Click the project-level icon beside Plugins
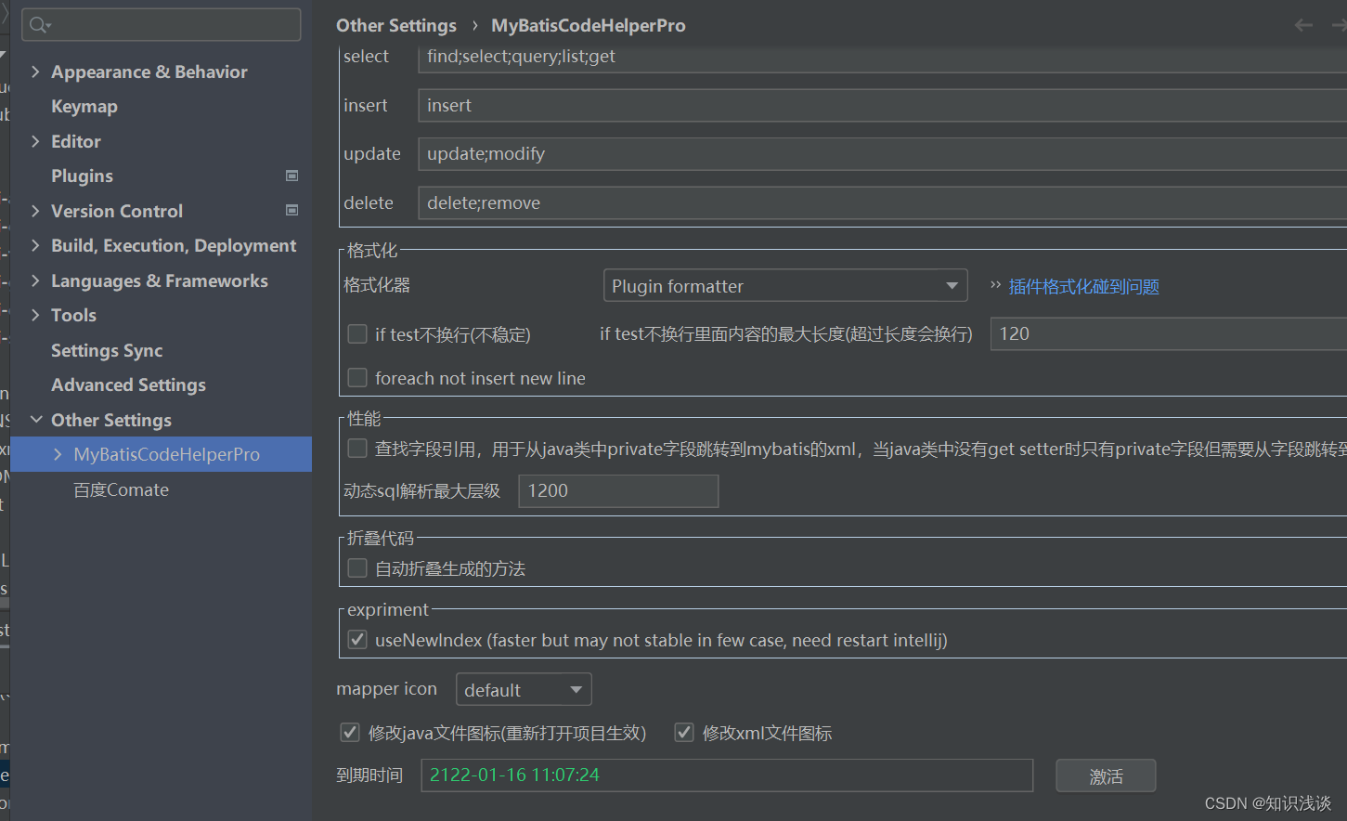Screen dimensions: 1347x821 click(291, 176)
